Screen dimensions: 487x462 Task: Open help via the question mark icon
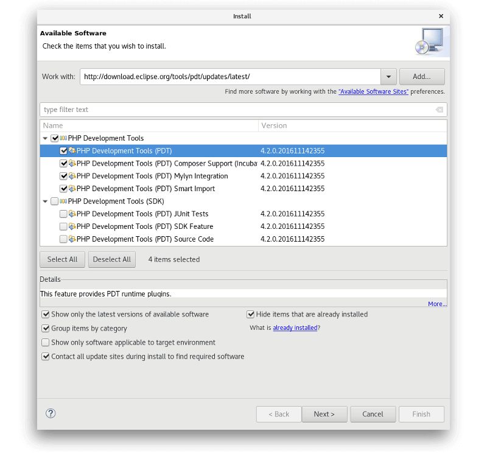point(51,413)
